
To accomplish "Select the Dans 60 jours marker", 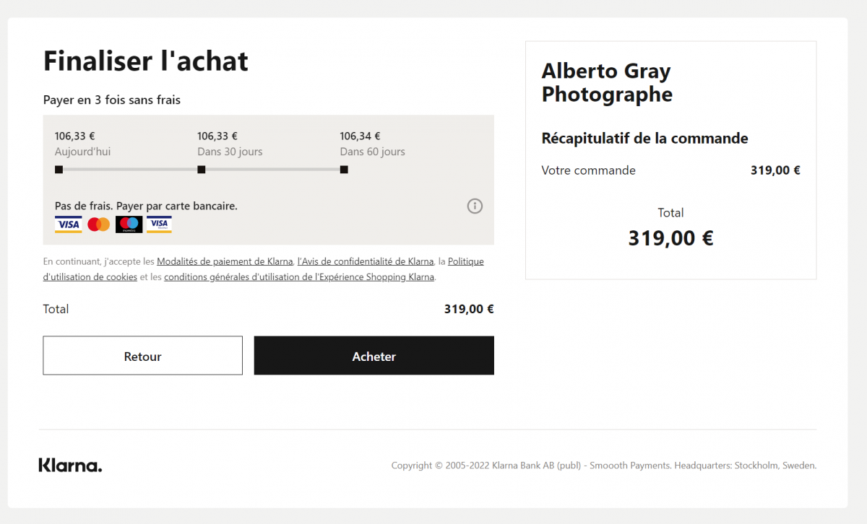I will pyautogui.click(x=344, y=170).
